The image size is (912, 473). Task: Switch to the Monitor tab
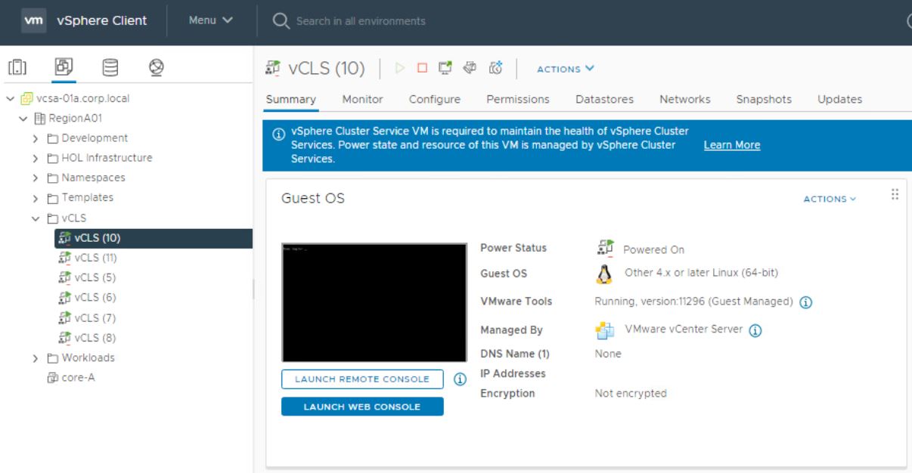coord(362,99)
